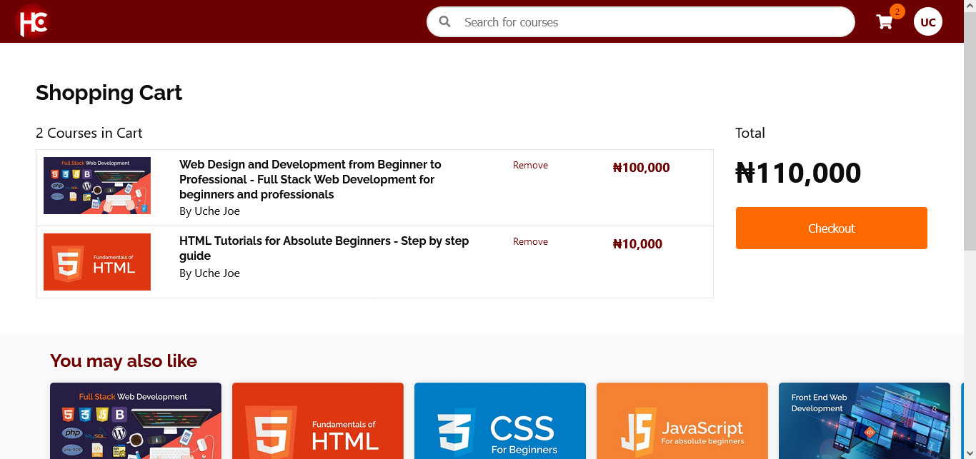This screenshot has width=976, height=459.
Task: Click the page vertical scrollbar
Action: click(970, 143)
